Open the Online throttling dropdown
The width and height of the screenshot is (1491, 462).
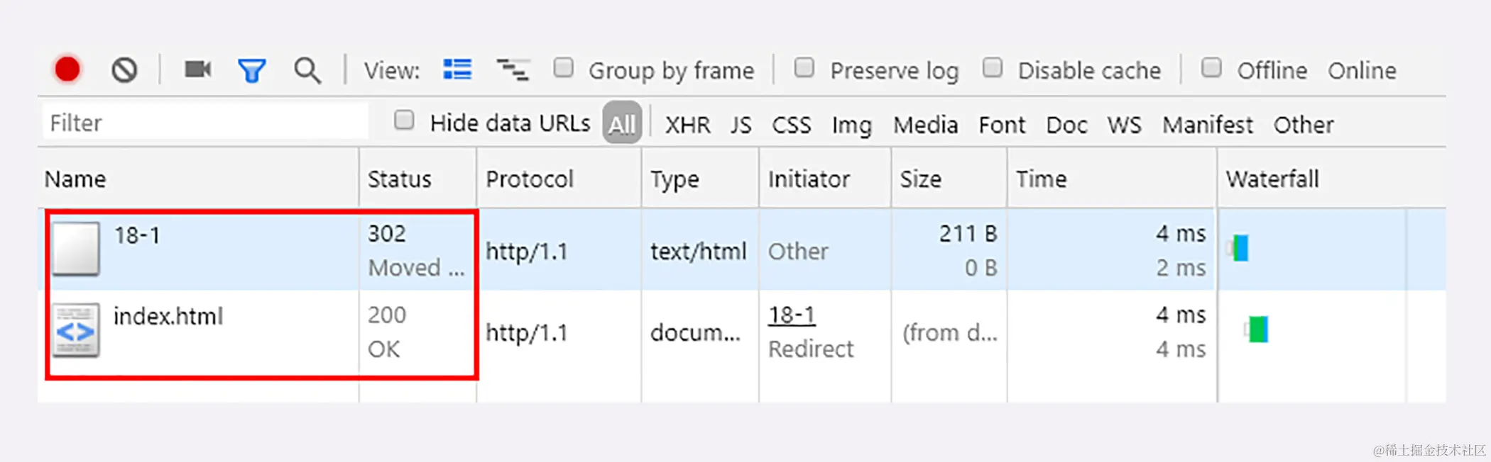pos(1362,70)
